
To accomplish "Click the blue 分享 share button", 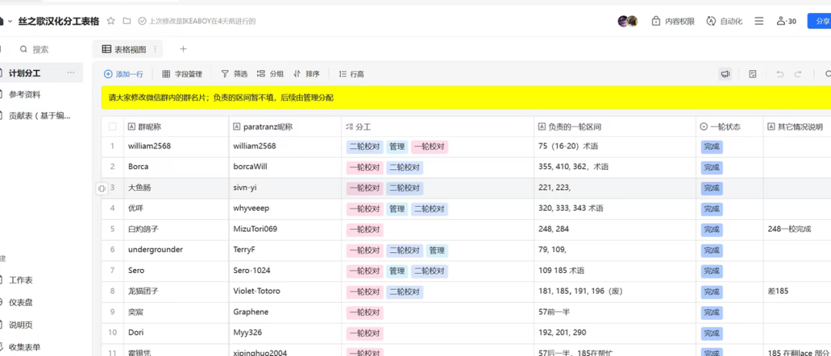I will [x=818, y=21].
